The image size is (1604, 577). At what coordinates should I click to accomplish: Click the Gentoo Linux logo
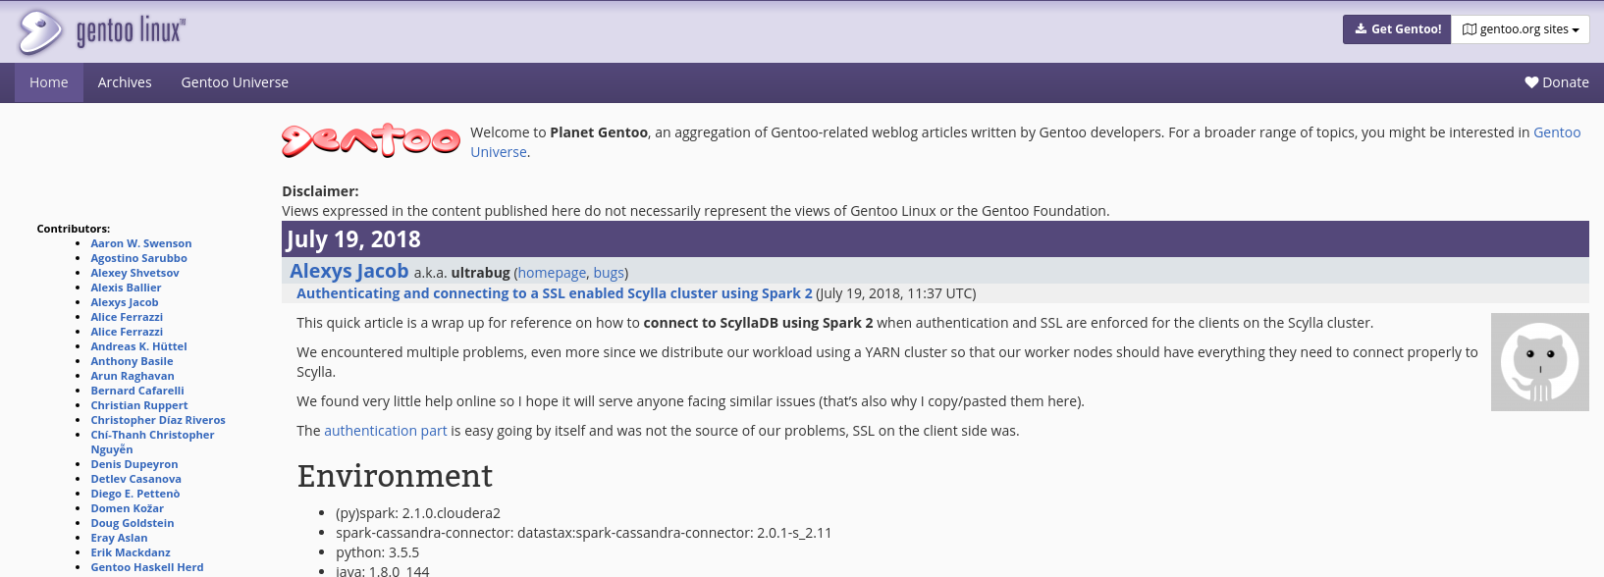[101, 31]
